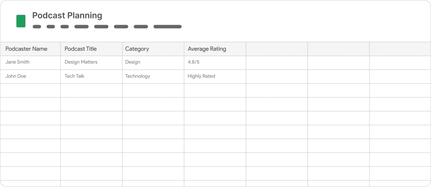This screenshot has width=431, height=187.
Task: Select the Podcast Planning title
Action: click(x=67, y=16)
